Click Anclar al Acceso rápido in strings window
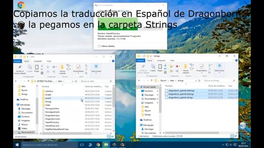Screen dimensions: 264x148 143,69
